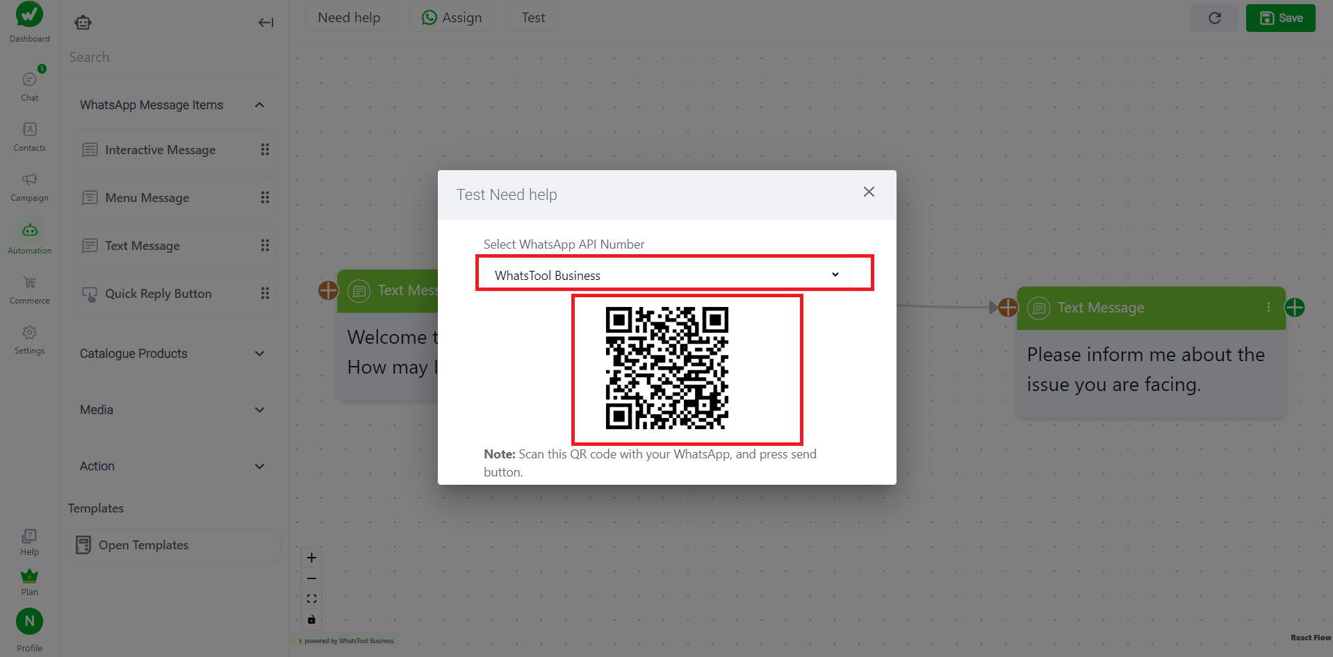Expand the Action section
Image resolution: width=1333 pixels, height=657 pixels.
click(x=172, y=466)
